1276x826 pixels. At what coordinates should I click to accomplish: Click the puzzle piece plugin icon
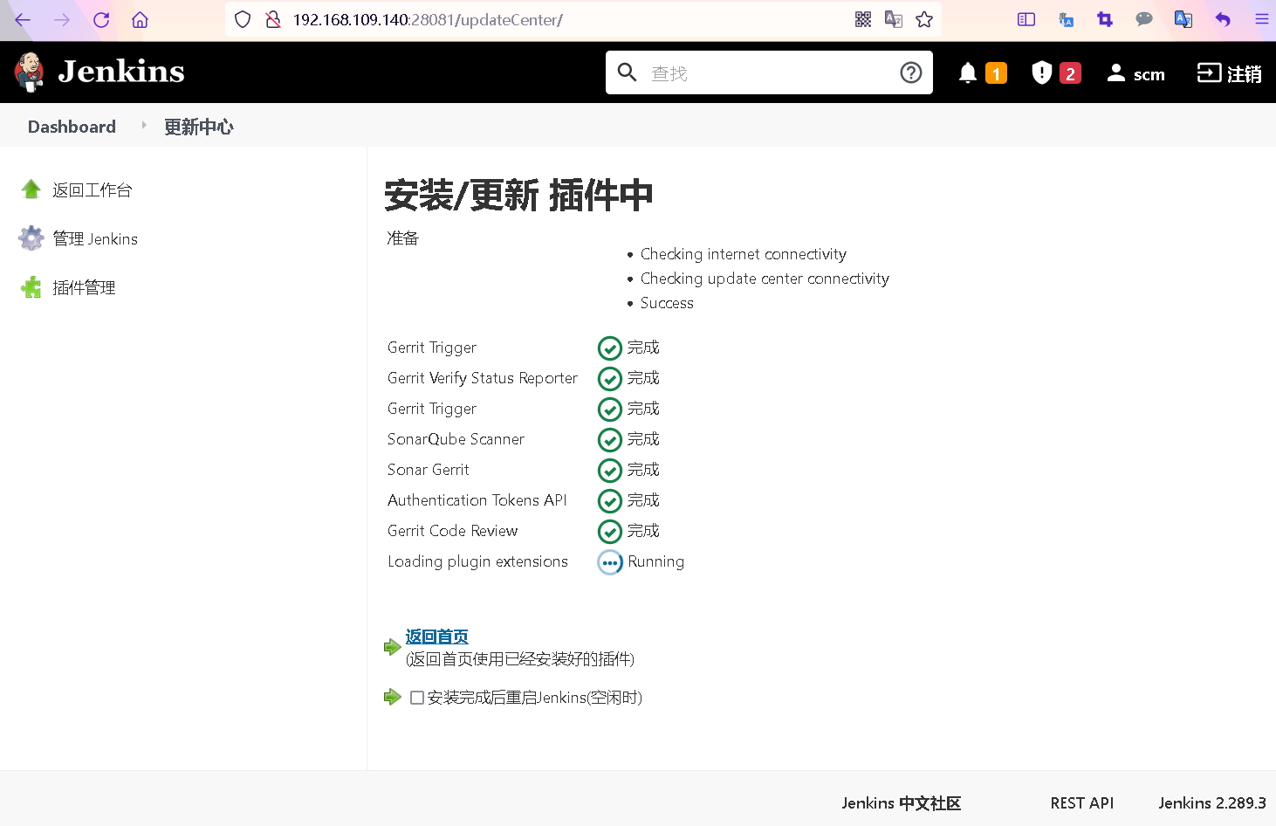(x=31, y=287)
